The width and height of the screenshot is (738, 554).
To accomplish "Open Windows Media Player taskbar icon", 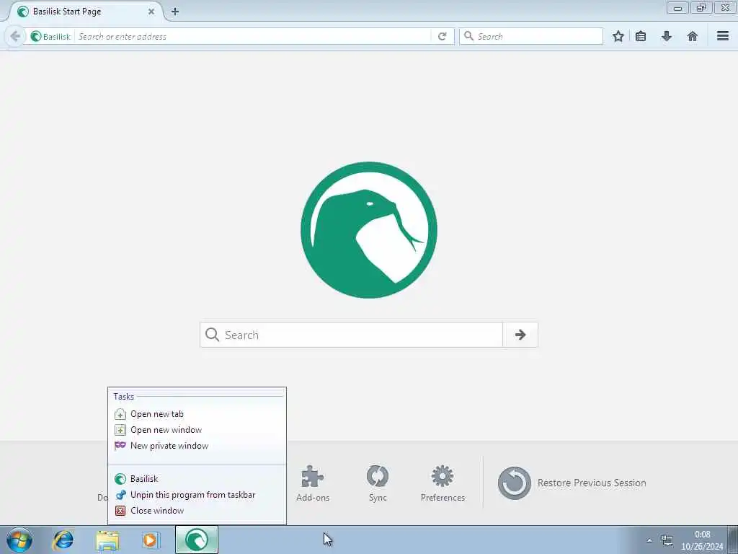I will (151, 540).
